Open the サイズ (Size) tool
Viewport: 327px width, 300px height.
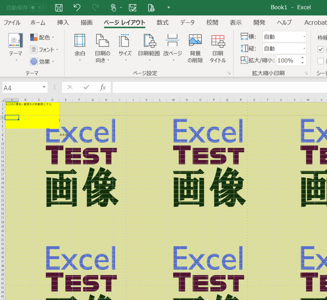pos(125,48)
